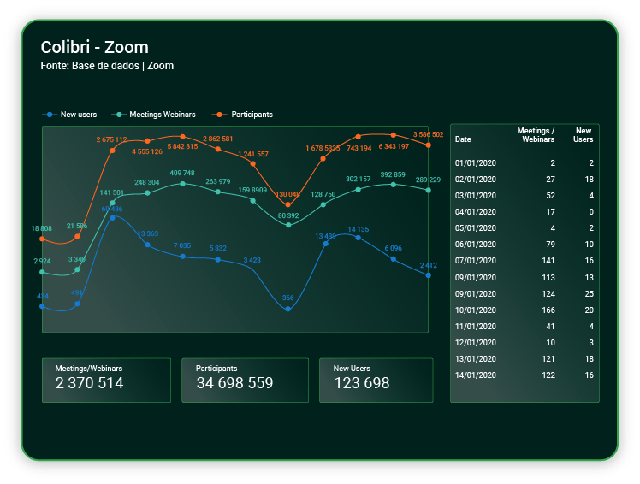Viewport: 640px width, 484px height.
Task: Click the Participants point labeled 5 842 315
Action: (x=182, y=137)
